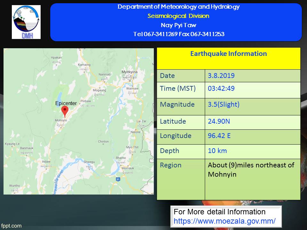Click the 'Depth' label cell
The height and width of the screenshot is (230, 307).
(x=181, y=151)
